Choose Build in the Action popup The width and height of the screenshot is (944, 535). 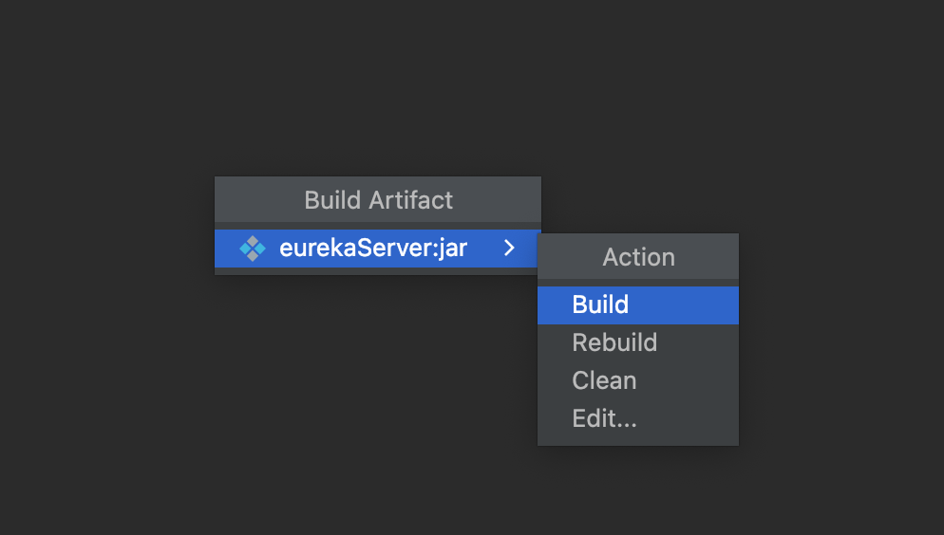pyautogui.click(x=637, y=304)
